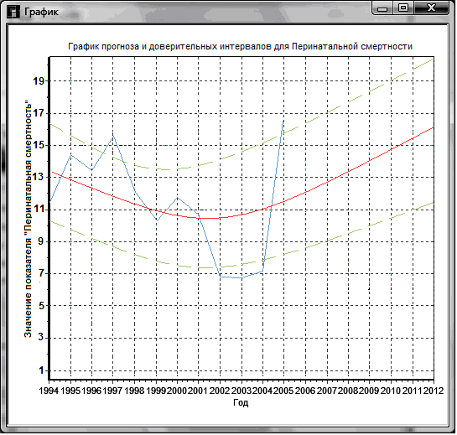This screenshot has width=457, height=435.
Task: Click the value 11 on the vertical axis
Action: point(39,209)
